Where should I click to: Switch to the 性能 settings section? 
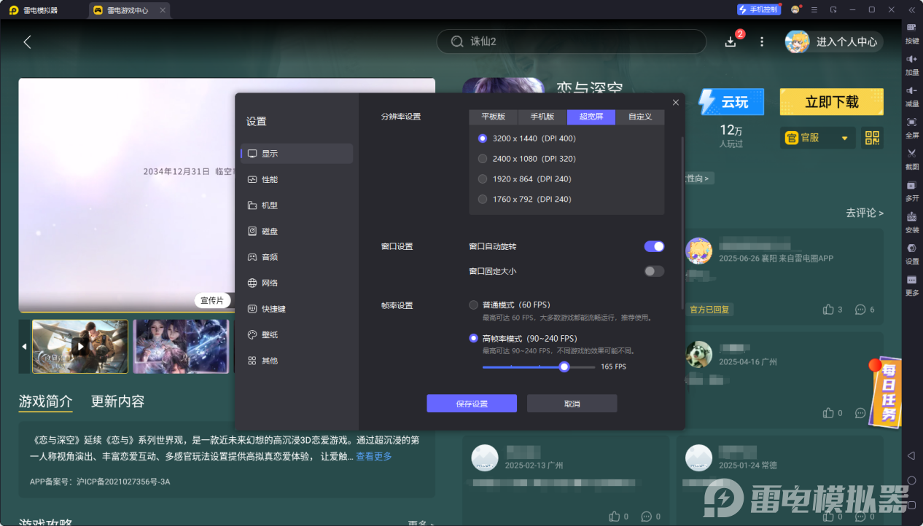(x=270, y=179)
